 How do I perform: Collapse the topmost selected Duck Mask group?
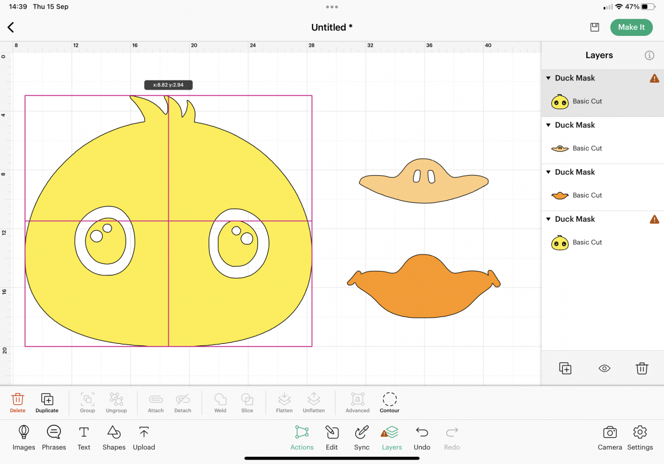tap(549, 78)
